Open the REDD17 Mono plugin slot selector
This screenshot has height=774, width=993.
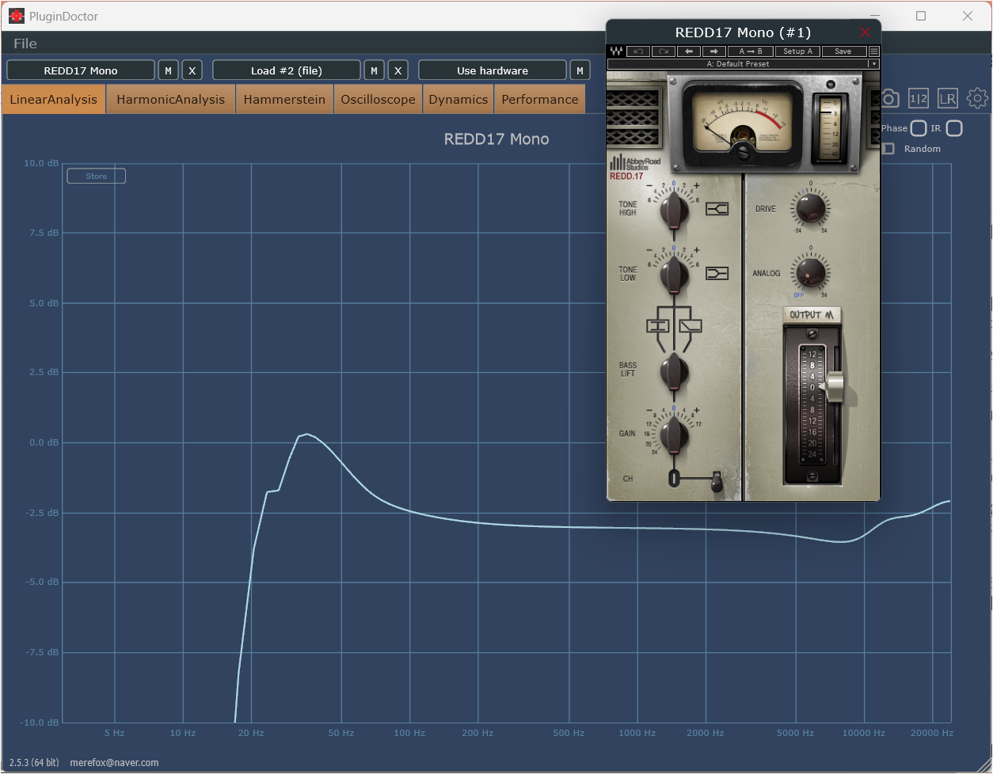[81, 70]
